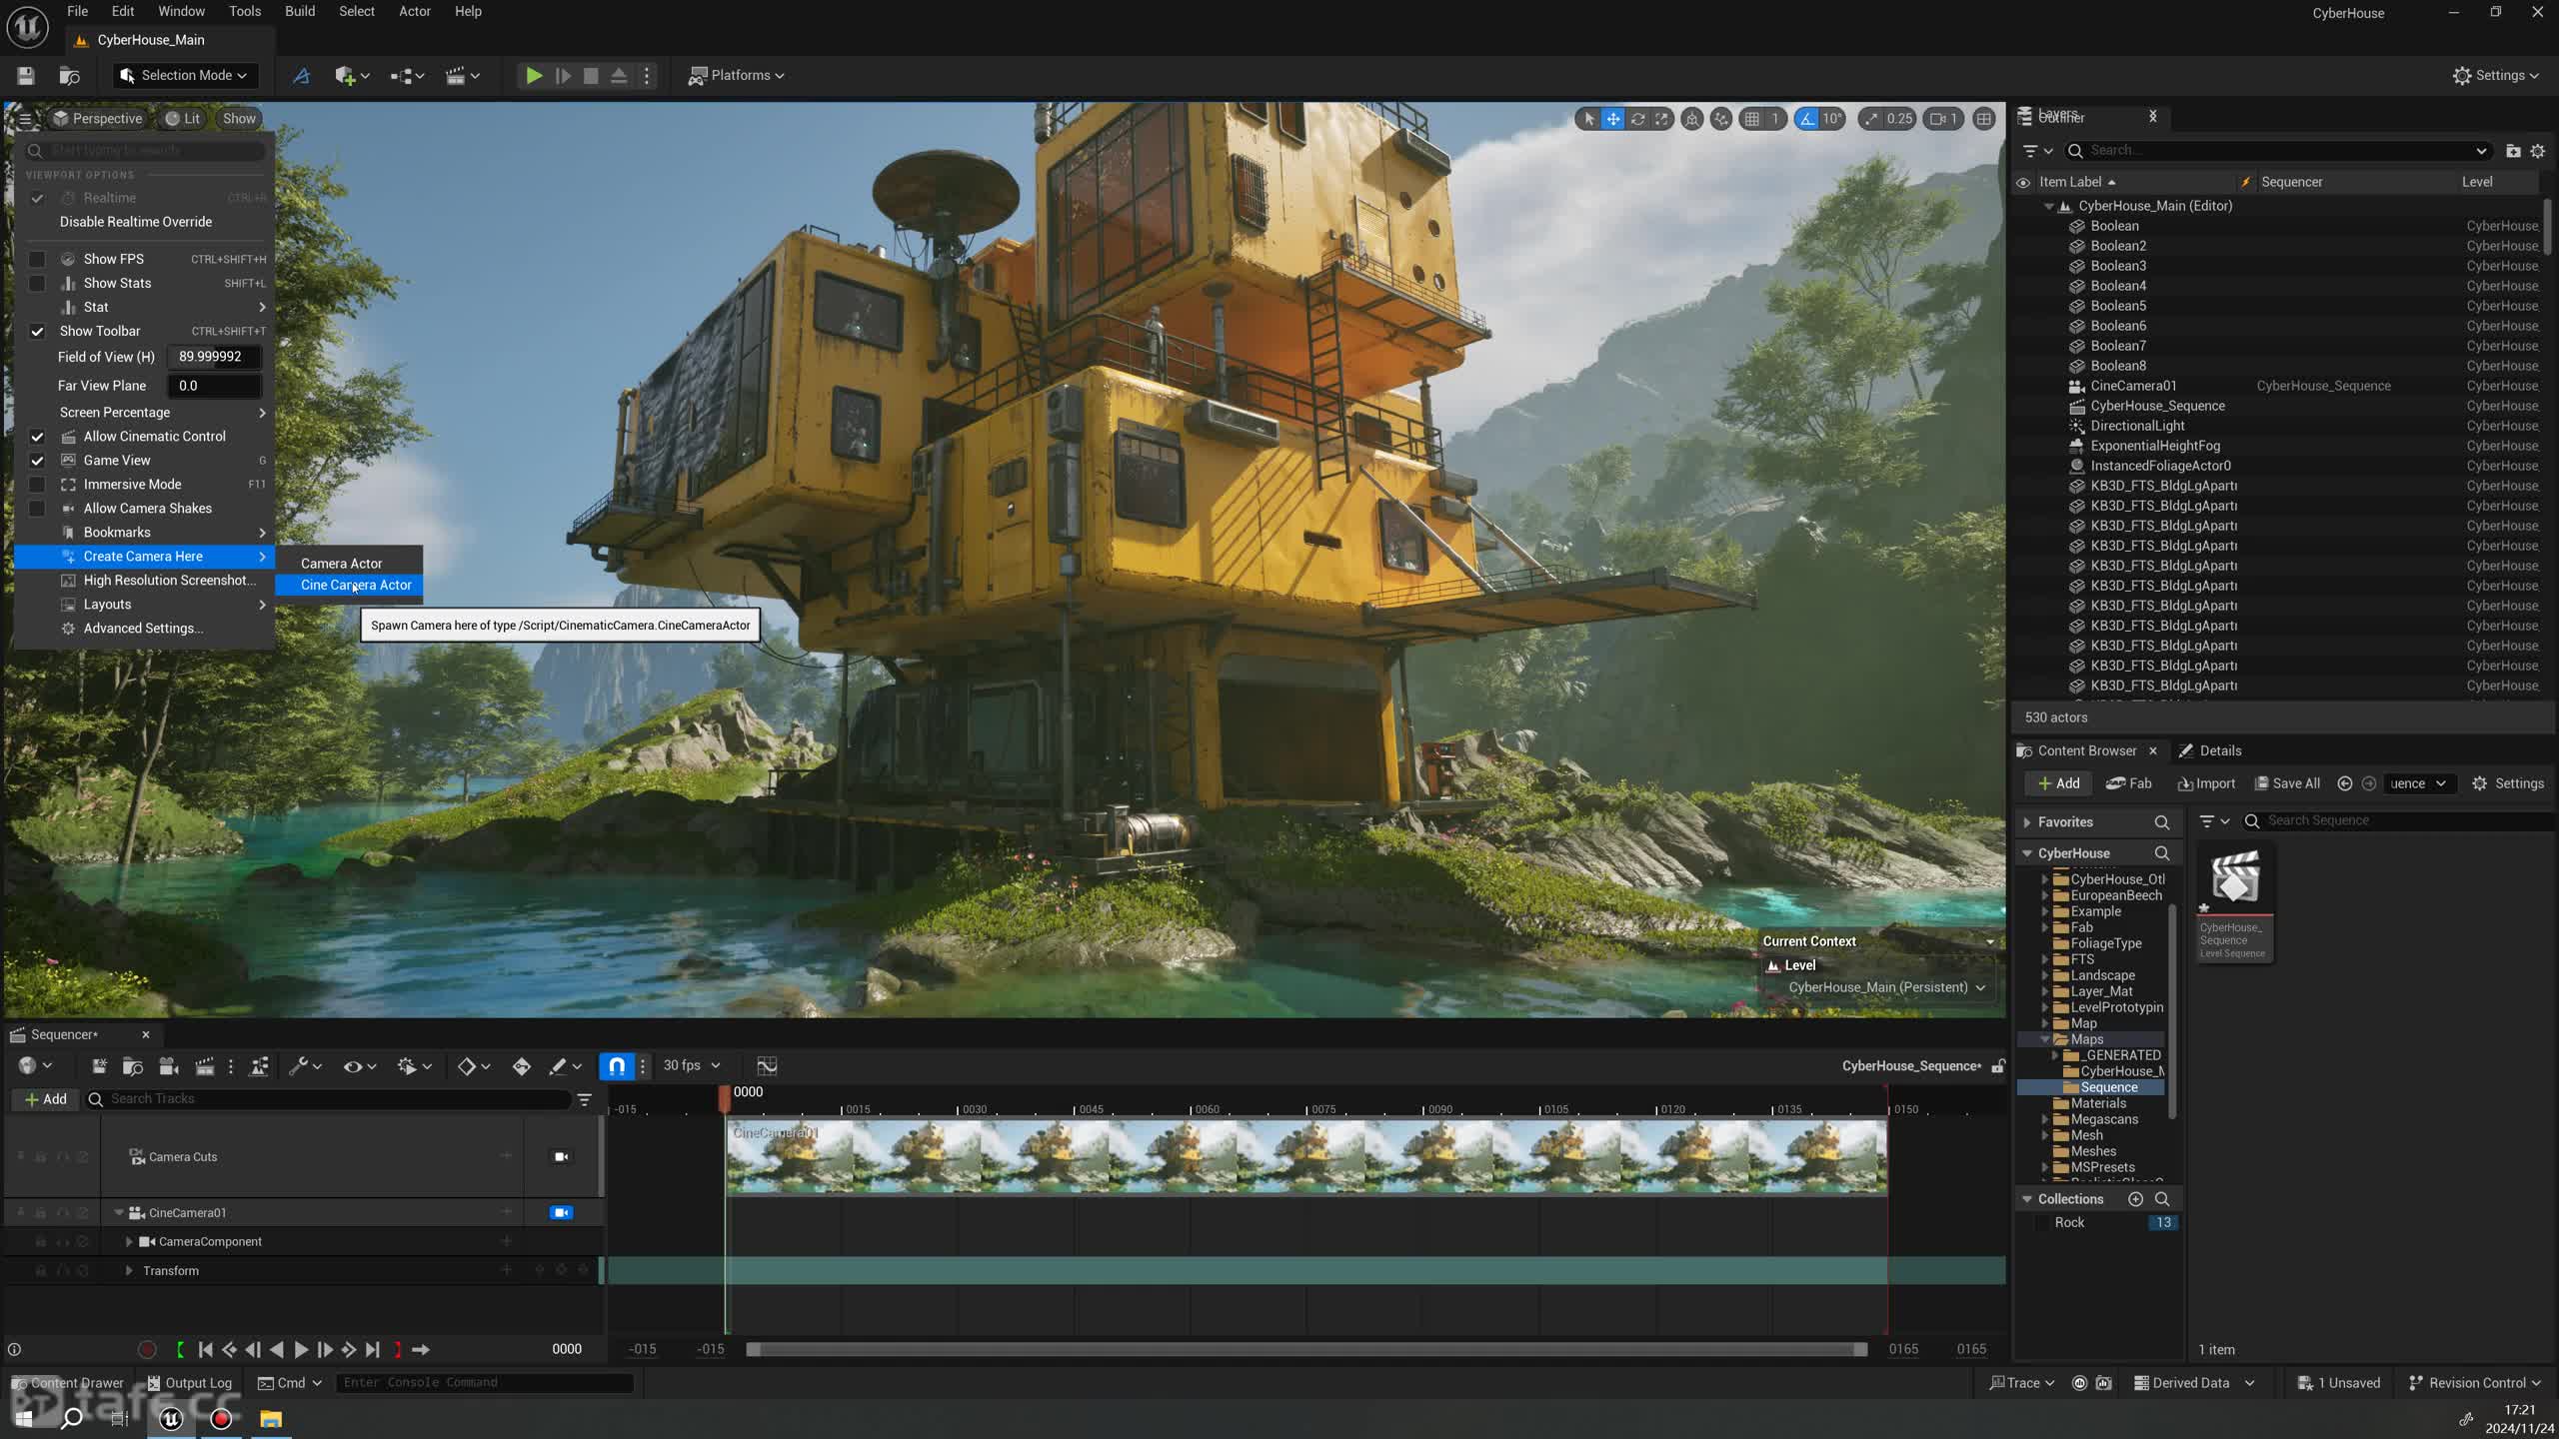Toggle the Game View checkbox
Image resolution: width=2559 pixels, height=1439 pixels.
tap(37, 461)
